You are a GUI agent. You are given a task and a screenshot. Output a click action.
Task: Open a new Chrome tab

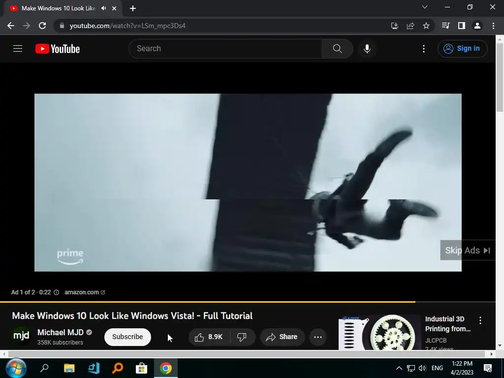pos(133,8)
